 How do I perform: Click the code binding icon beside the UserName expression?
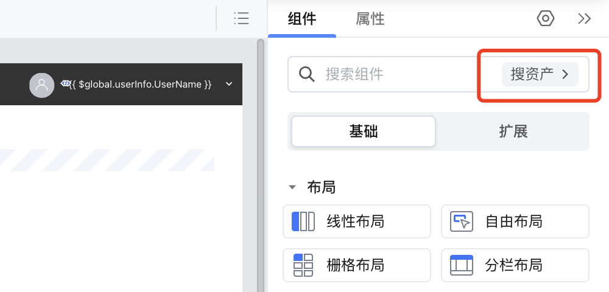tap(65, 83)
